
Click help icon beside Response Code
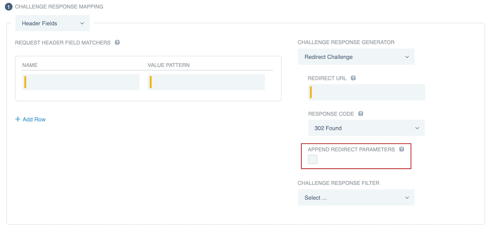[361, 114]
